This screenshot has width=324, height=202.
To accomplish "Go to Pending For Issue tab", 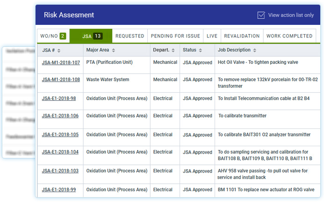I will (x=175, y=36).
